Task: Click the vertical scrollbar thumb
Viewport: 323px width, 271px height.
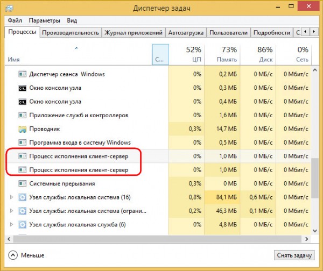Action: click(x=315, y=178)
